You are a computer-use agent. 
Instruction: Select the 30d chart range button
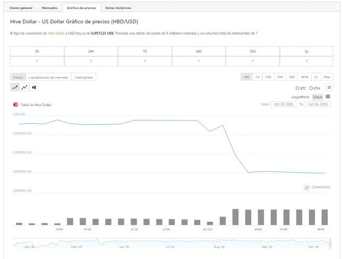pos(280,77)
